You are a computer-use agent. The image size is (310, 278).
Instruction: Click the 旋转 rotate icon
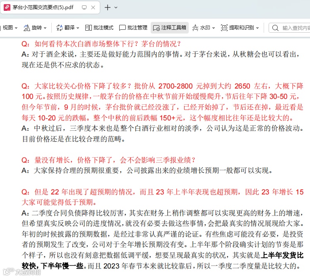pos(26,28)
